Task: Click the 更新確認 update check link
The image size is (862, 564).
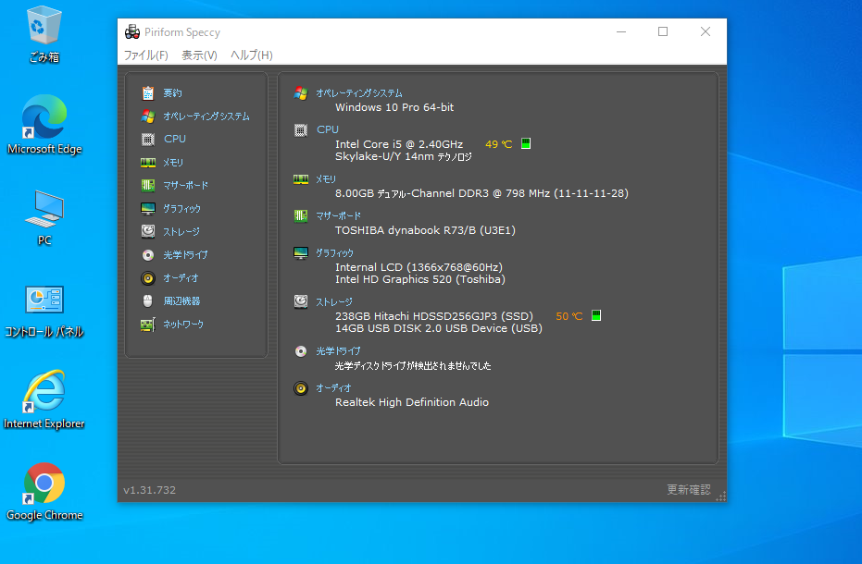Action: click(689, 489)
